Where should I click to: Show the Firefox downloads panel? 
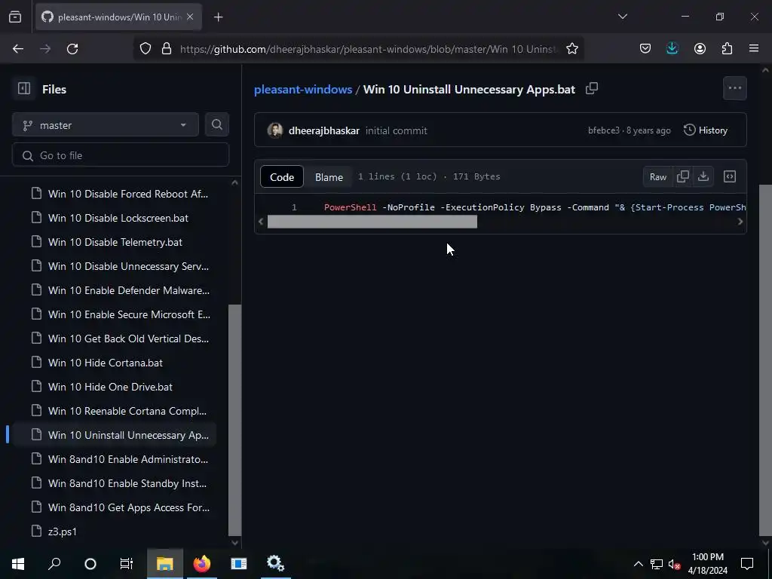coord(672,49)
